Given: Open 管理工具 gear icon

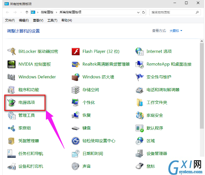Looking at the screenshot, I should coord(11,116).
